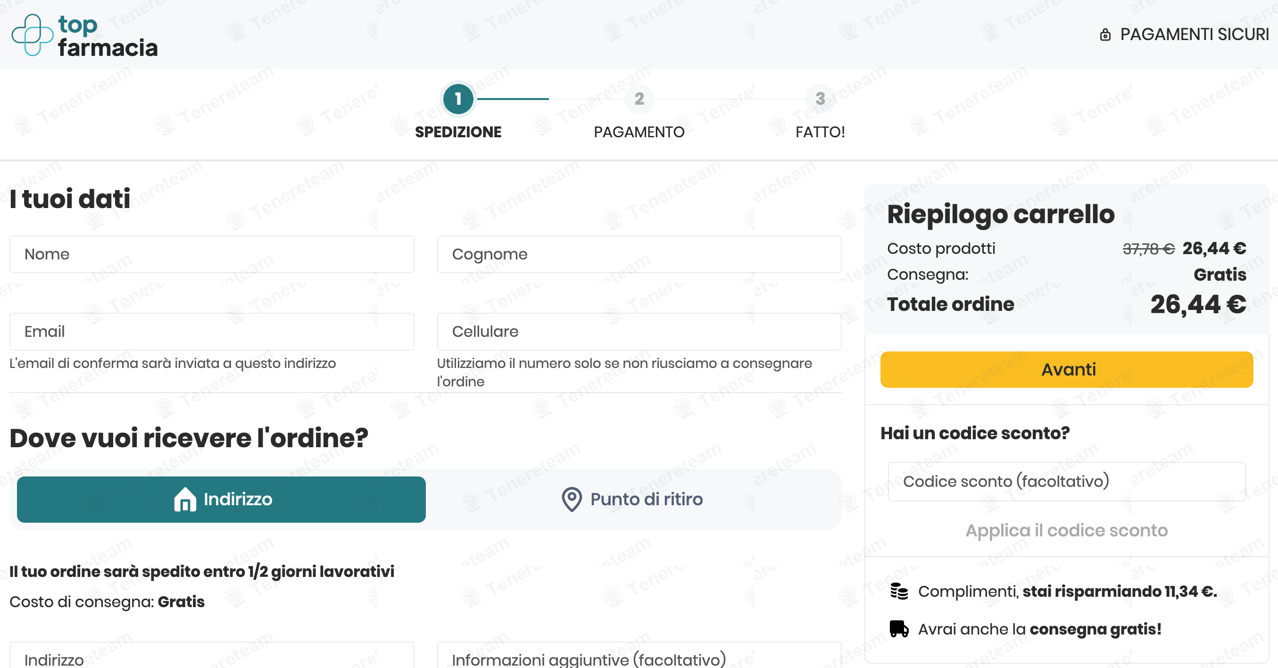Select the SPEDIZIONE step label
This screenshot has height=668, width=1278.
click(x=458, y=132)
